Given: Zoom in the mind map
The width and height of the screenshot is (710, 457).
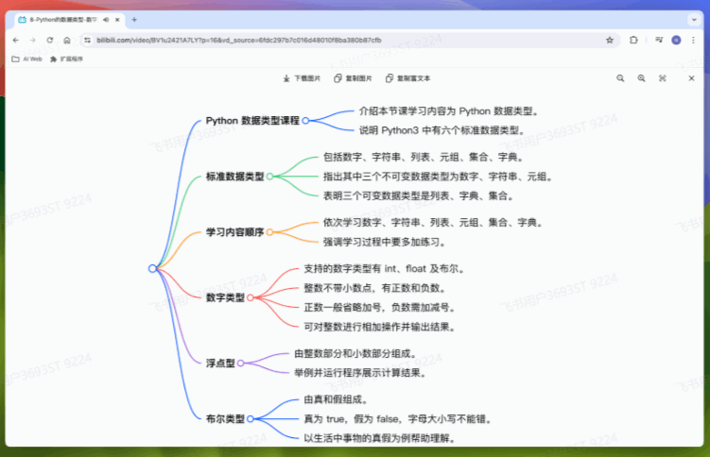Looking at the screenshot, I should coord(642,78).
